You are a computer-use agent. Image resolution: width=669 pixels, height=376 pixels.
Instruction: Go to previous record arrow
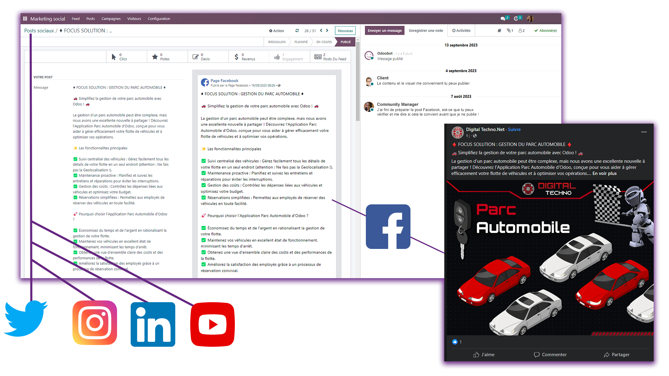[x=321, y=31]
